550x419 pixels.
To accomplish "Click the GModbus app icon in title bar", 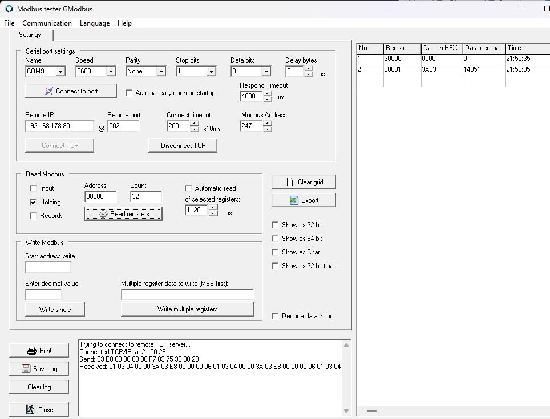I will (x=9, y=9).
